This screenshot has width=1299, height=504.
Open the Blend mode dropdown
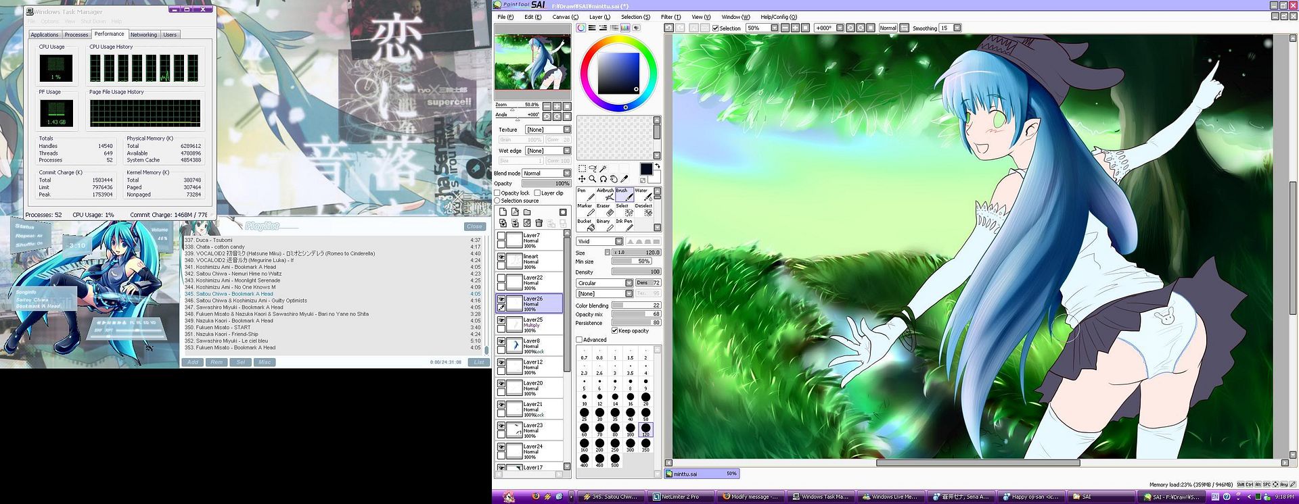coord(547,174)
